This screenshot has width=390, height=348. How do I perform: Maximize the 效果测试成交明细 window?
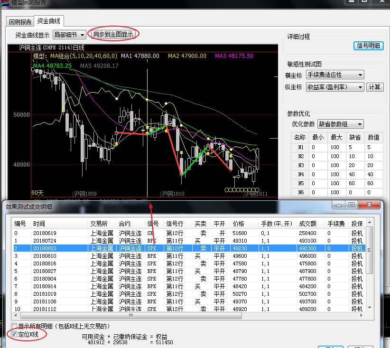(x=352, y=205)
